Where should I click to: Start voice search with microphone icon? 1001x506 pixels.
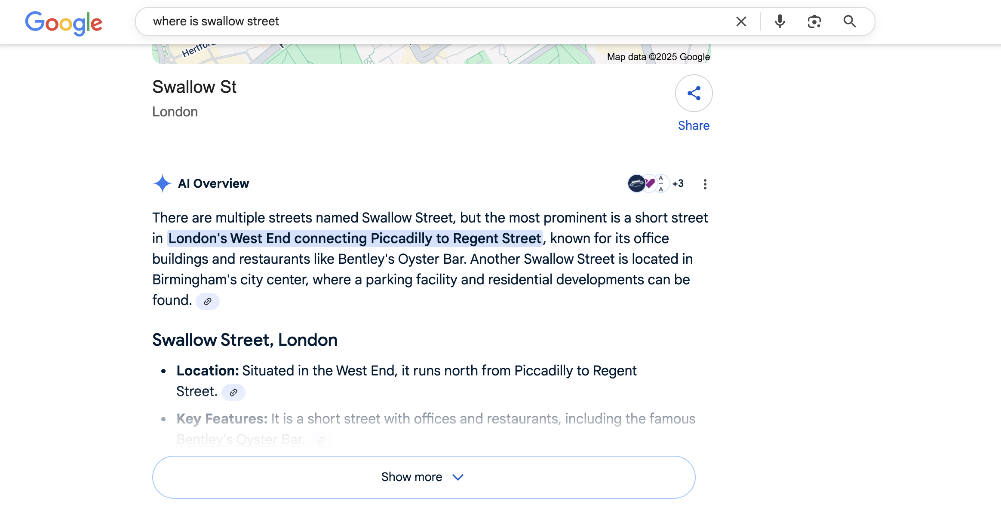pos(780,21)
